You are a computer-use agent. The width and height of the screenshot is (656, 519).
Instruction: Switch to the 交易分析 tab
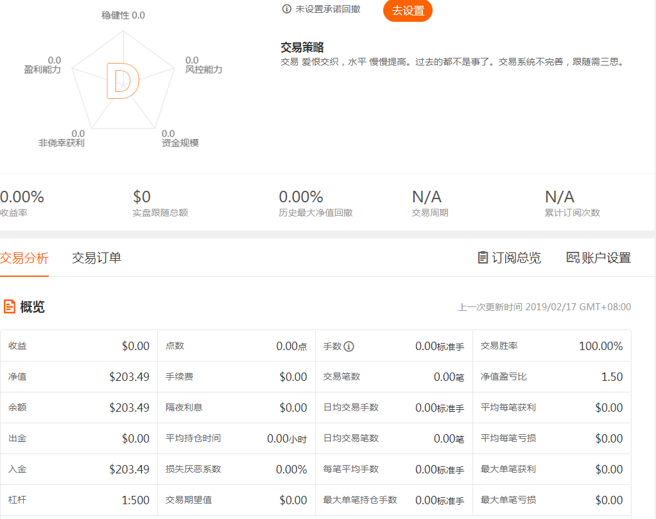pyautogui.click(x=24, y=258)
